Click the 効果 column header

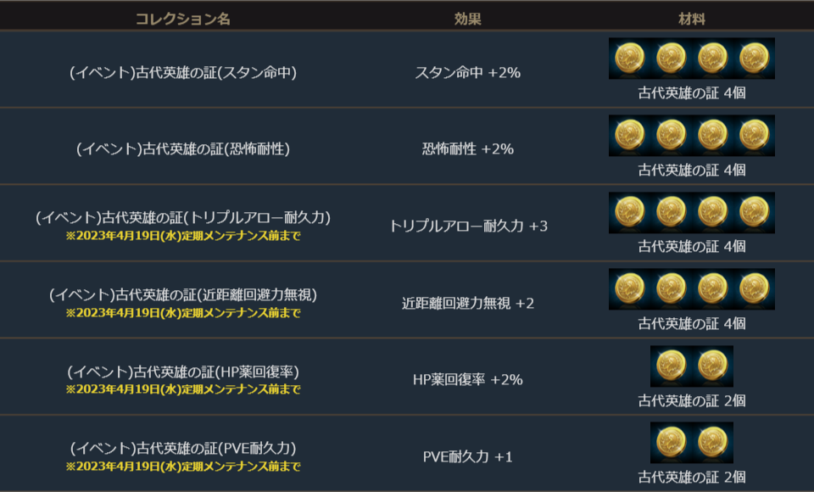(467, 18)
